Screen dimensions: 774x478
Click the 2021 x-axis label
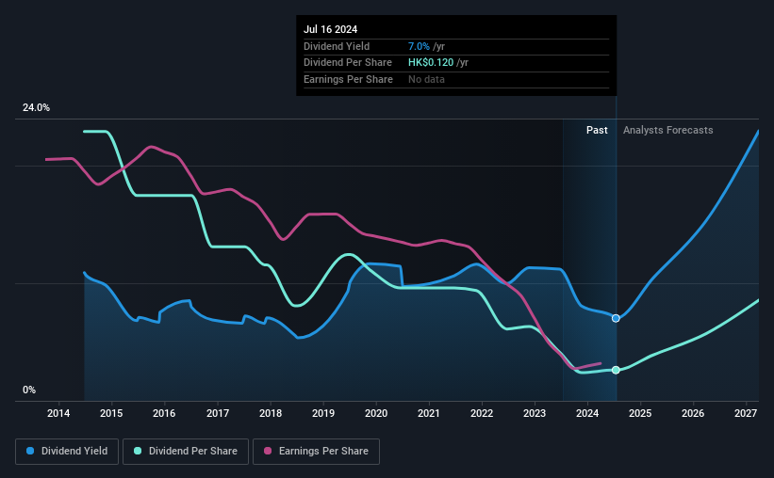coord(428,413)
